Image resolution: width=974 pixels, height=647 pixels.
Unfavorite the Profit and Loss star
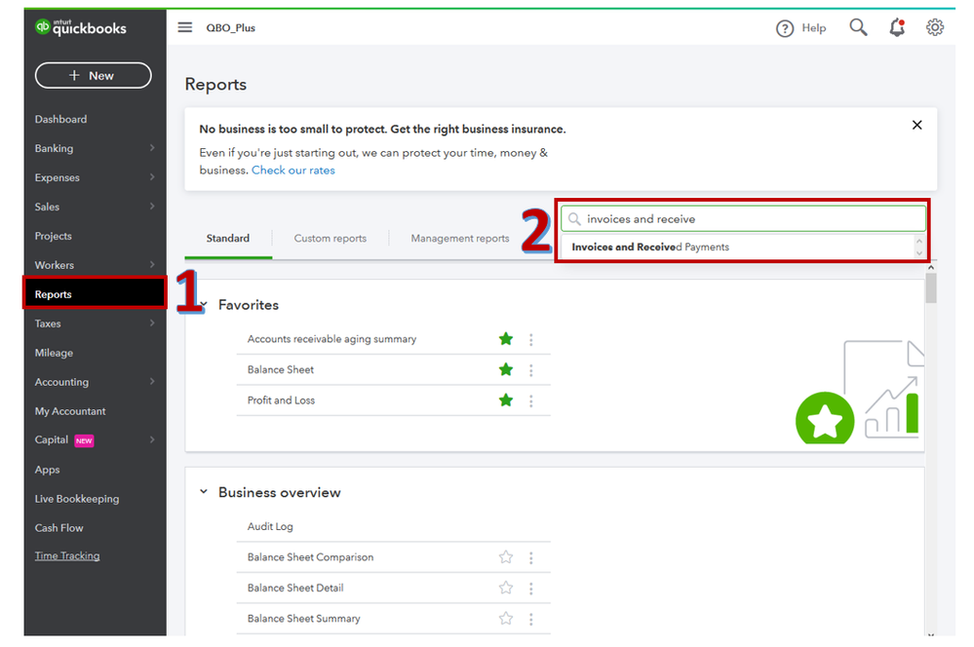506,400
